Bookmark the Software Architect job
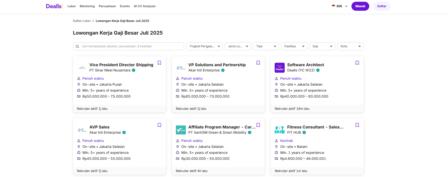The width and height of the screenshot is (448, 177). click(x=357, y=63)
